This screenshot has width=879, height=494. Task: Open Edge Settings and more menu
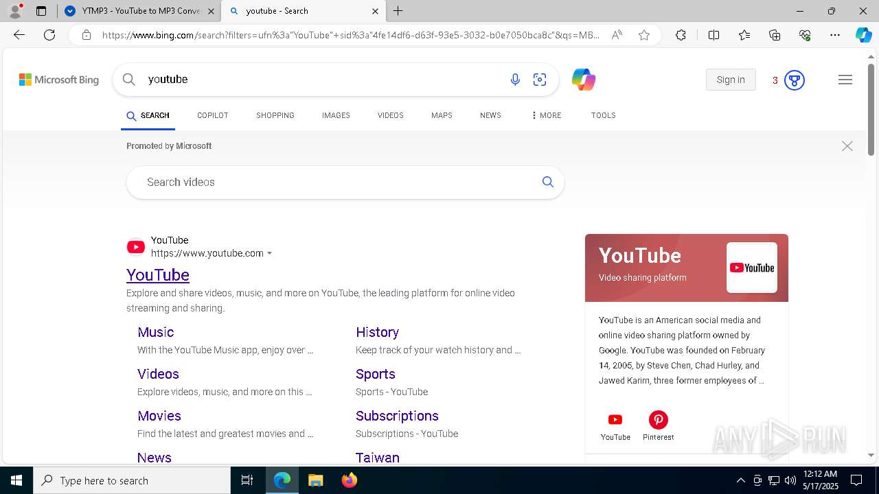coord(835,35)
